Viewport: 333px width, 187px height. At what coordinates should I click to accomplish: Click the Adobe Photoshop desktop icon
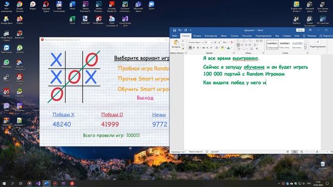pos(99,6)
